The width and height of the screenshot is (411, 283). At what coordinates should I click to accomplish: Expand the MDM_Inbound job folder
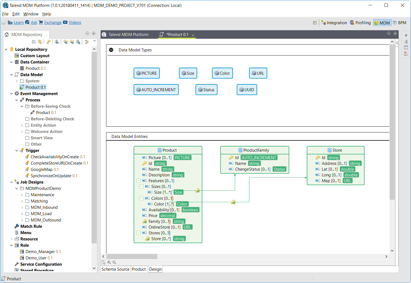[22, 207]
